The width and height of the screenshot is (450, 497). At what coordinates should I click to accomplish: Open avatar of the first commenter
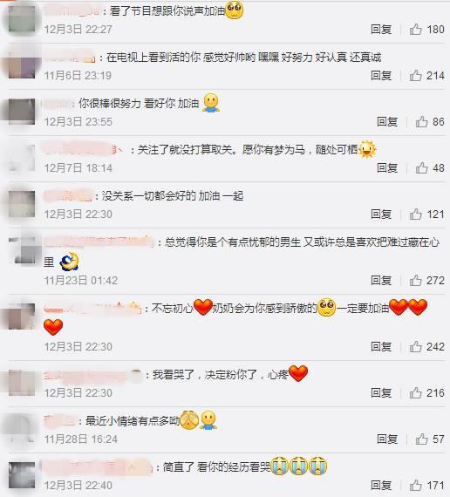pyautogui.click(x=22, y=19)
